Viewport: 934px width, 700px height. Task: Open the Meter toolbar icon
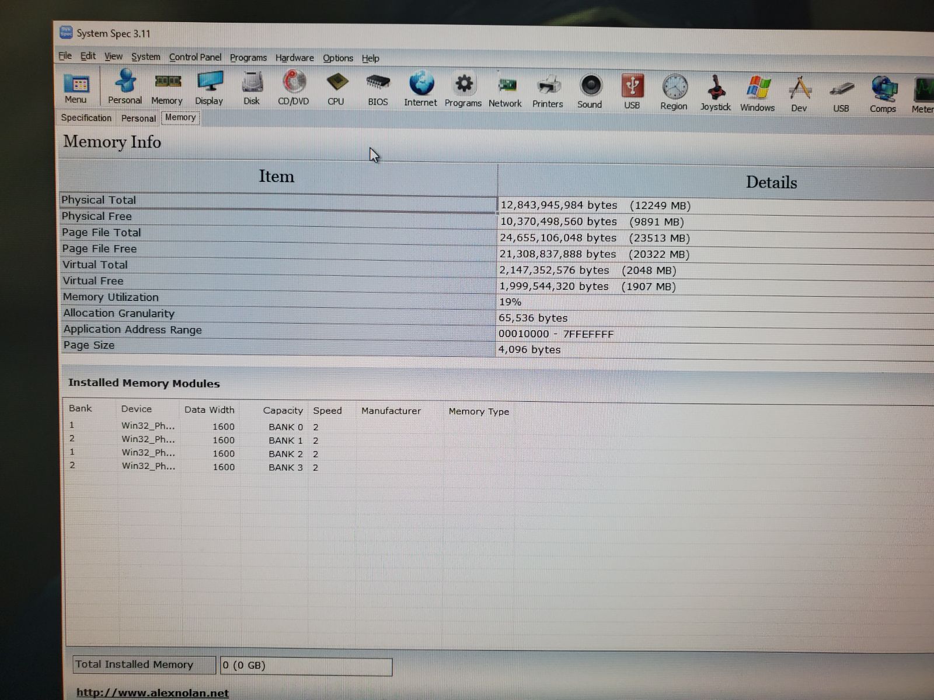coord(923,96)
